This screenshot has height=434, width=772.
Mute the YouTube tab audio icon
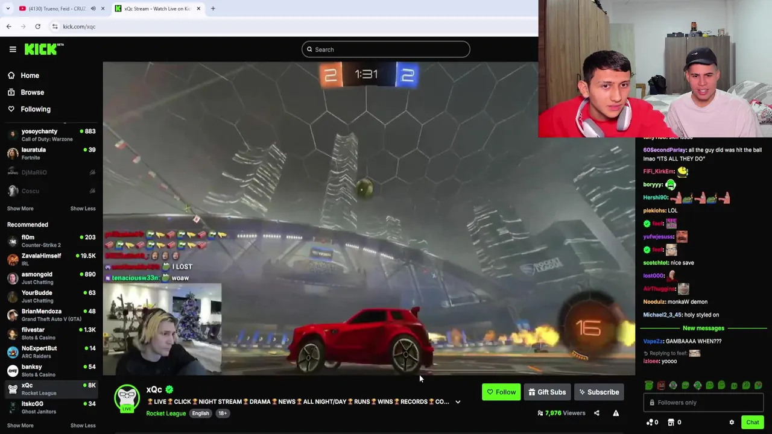click(x=93, y=8)
